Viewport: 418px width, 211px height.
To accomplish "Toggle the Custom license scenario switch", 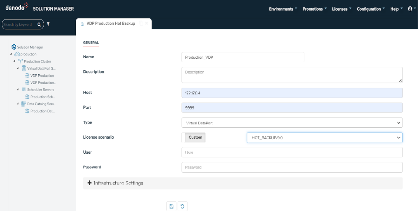I will (x=194, y=137).
